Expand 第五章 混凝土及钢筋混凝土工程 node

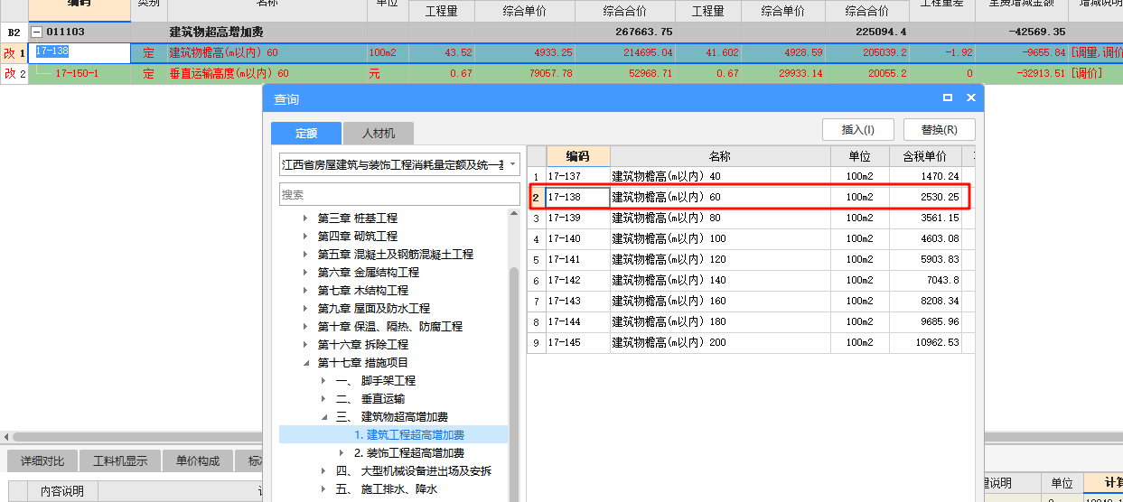305,255
